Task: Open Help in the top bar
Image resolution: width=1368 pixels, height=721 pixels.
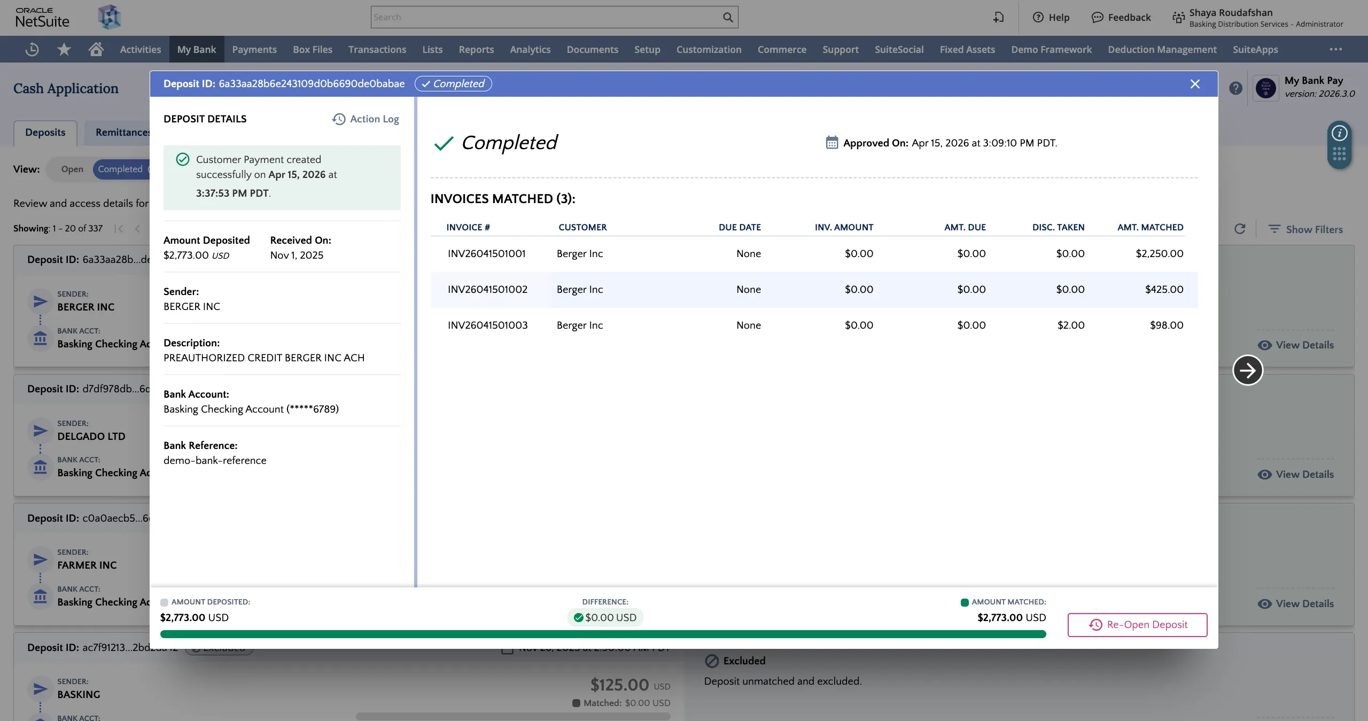Action: click(x=1051, y=17)
